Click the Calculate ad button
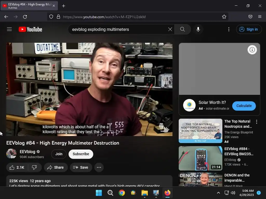The height and width of the screenshot is (199, 266). (x=244, y=106)
